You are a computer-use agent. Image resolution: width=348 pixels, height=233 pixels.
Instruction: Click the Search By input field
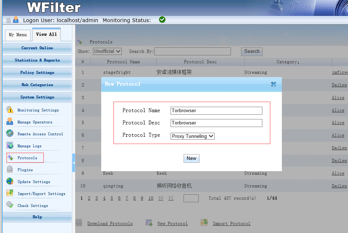click(193, 51)
